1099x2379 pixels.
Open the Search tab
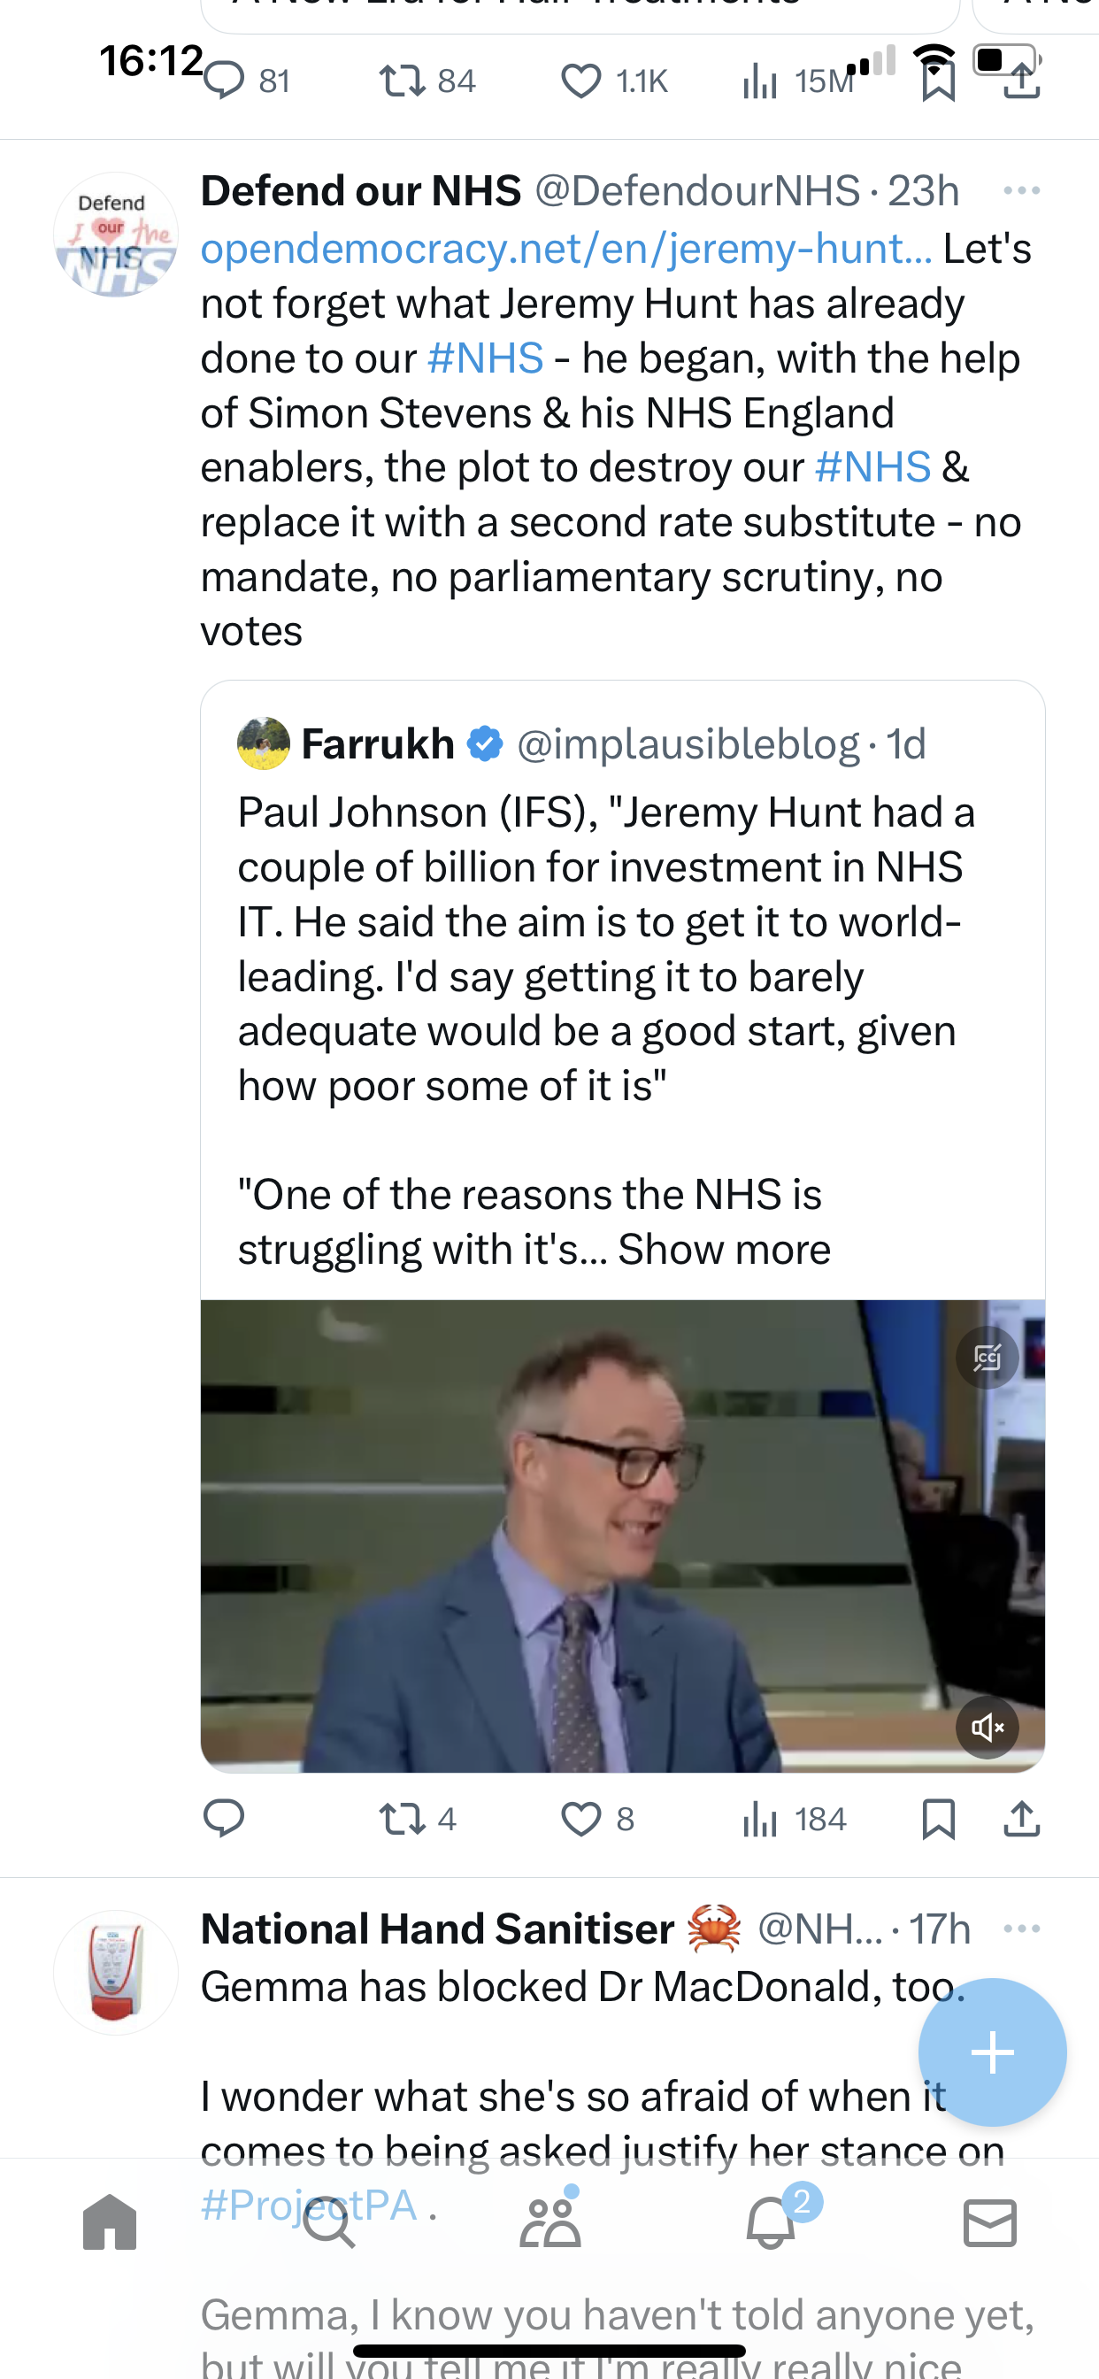(330, 2223)
